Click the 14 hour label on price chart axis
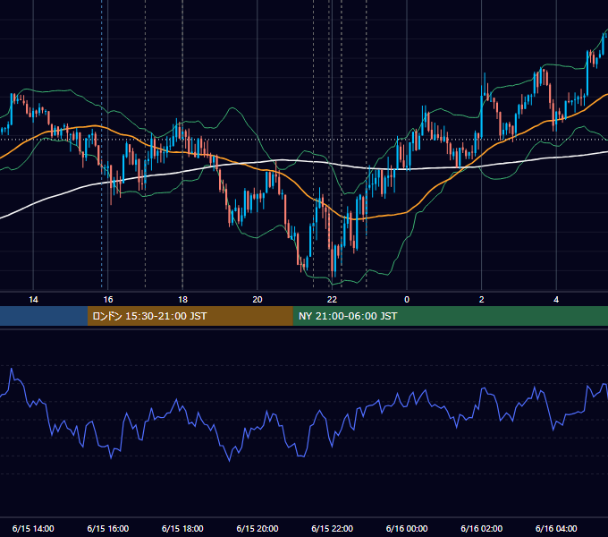The width and height of the screenshot is (608, 537). 33,300
